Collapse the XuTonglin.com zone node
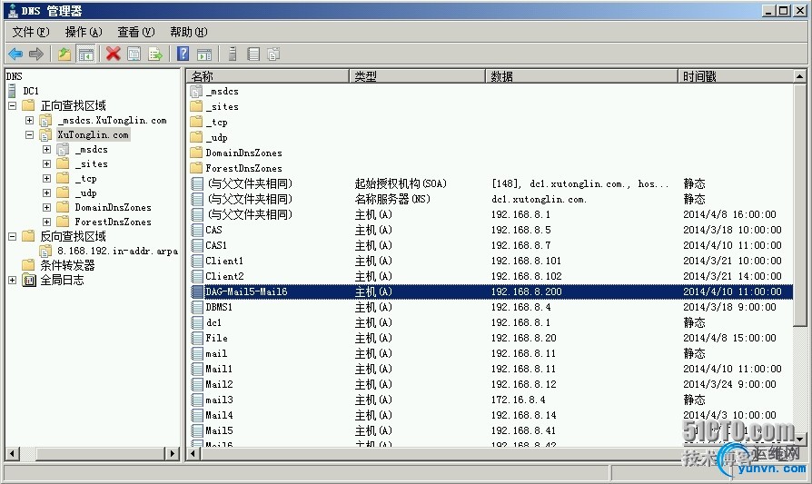812x484 pixels. tap(29, 134)
